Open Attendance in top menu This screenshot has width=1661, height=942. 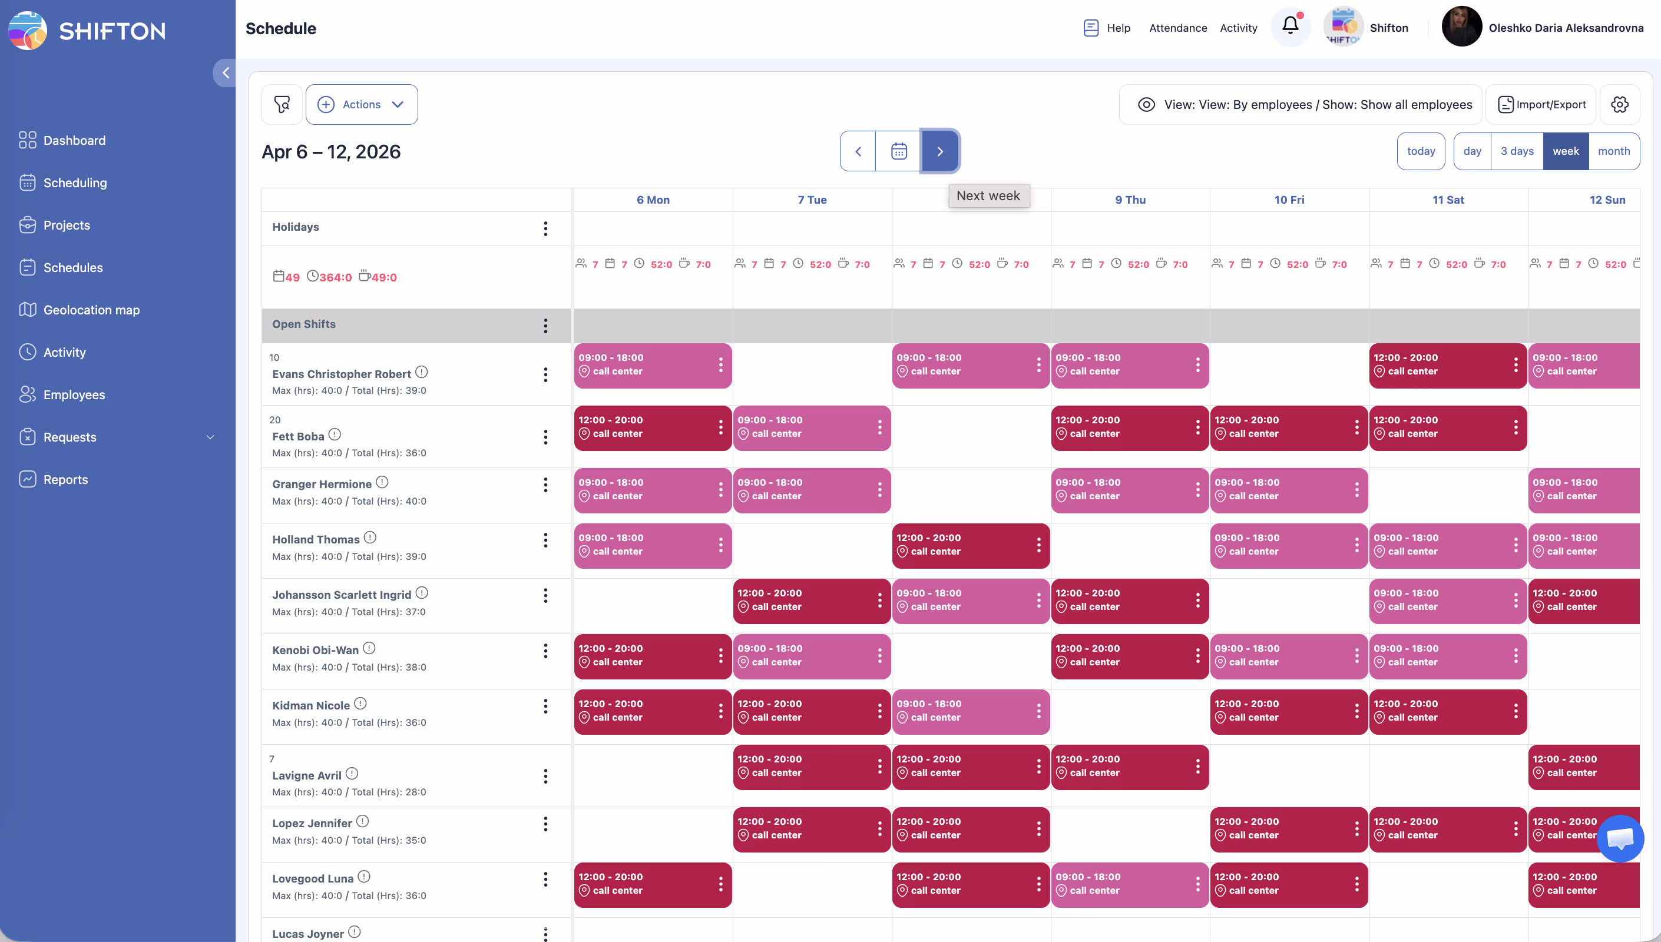[x=1177, y=28]
